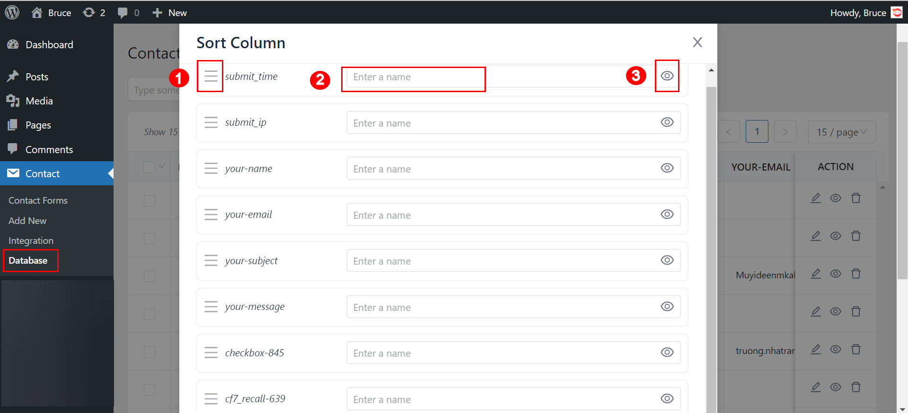
Task: Go to next page using right chevron
Action: [785, 132]
